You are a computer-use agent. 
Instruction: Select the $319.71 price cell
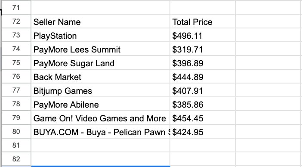[x=203, y=49]
